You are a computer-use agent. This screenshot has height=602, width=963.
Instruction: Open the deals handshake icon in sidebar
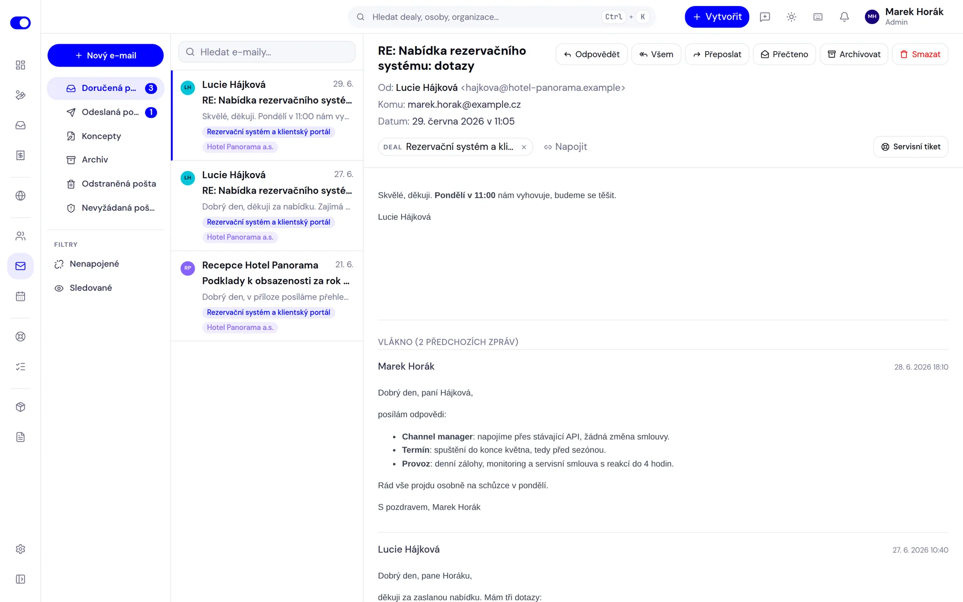click(21, 95)
